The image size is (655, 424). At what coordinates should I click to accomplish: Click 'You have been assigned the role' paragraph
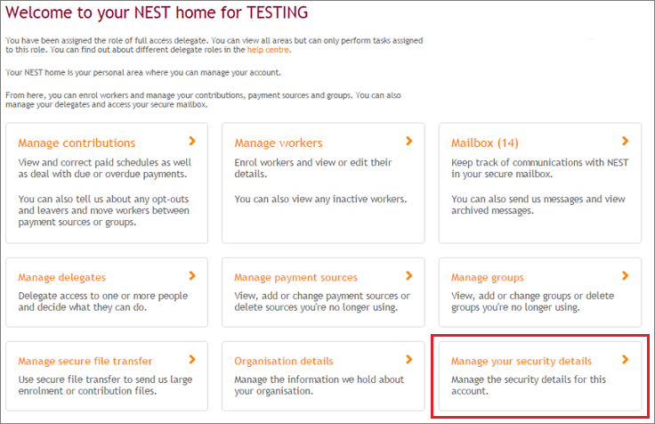[x=214, y=45]
